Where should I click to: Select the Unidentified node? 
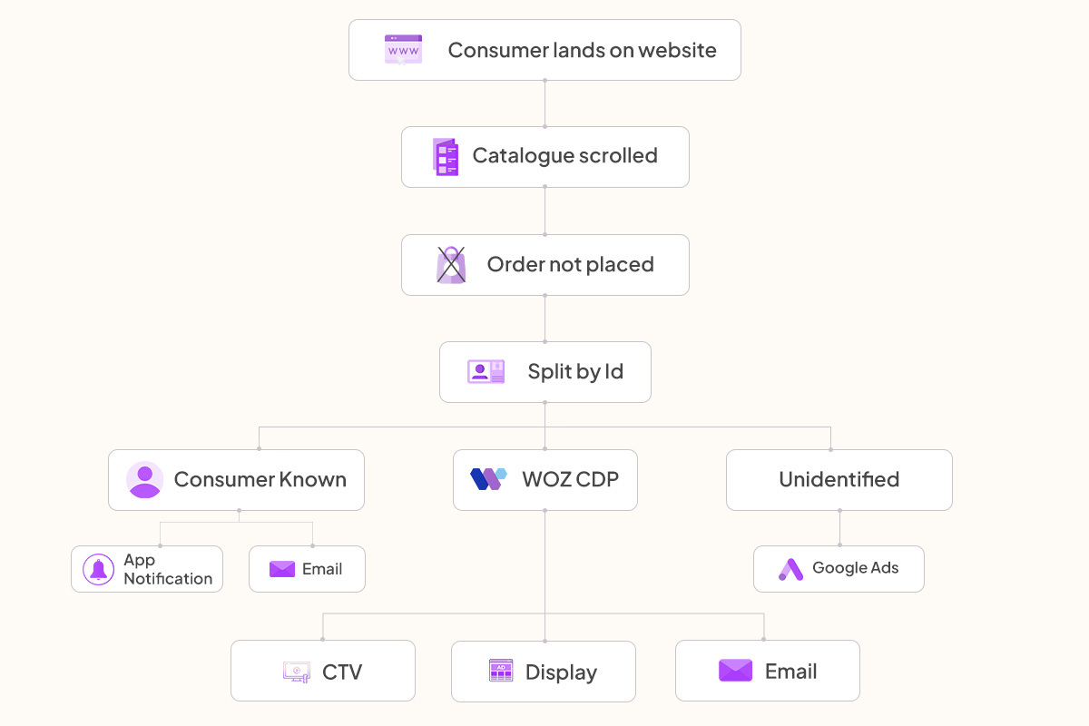pos(839,480)
